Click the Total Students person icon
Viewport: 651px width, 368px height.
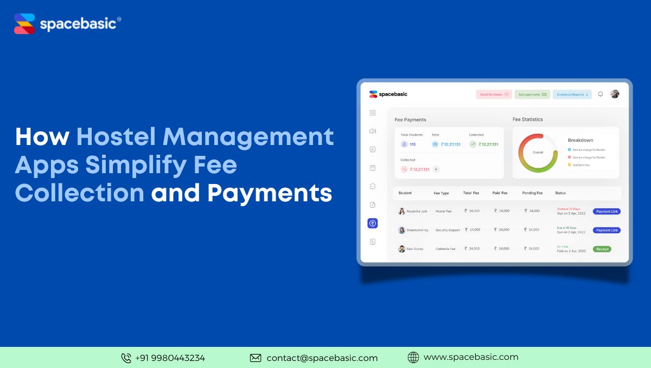tap(404, 144)
